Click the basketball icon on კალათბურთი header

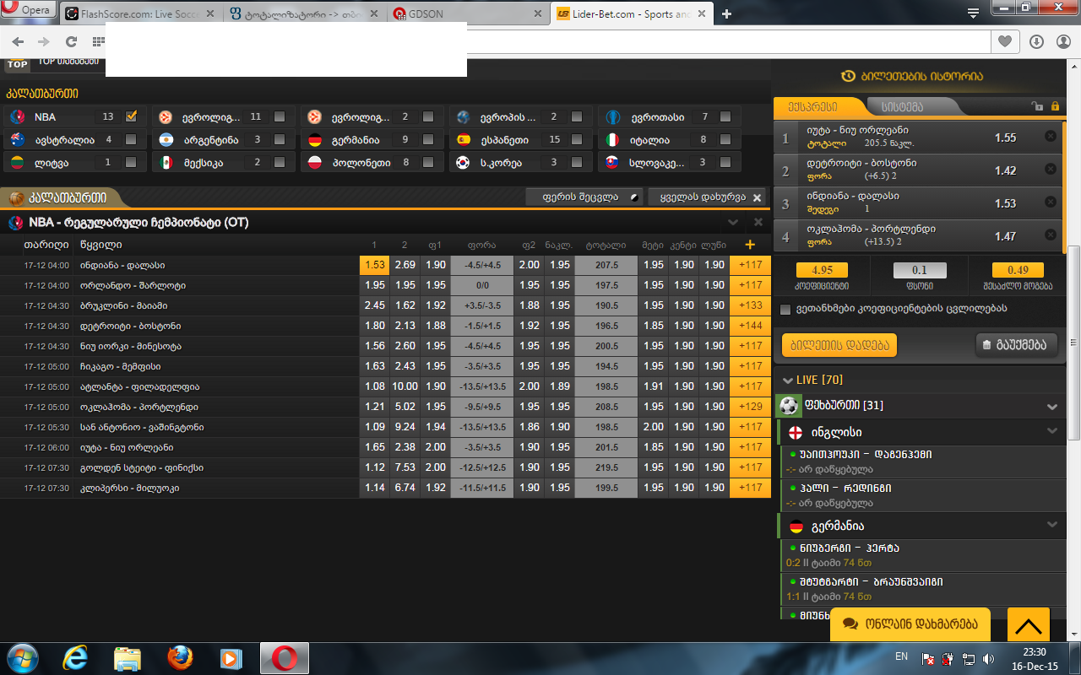(15, 199)
